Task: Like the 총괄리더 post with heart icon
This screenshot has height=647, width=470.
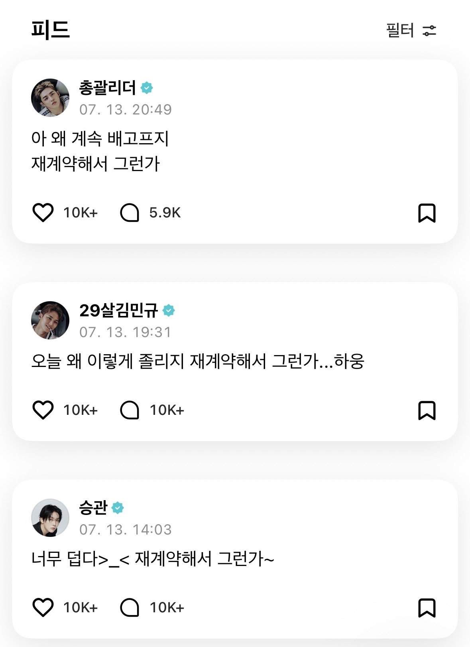Action: pos(43,213)
